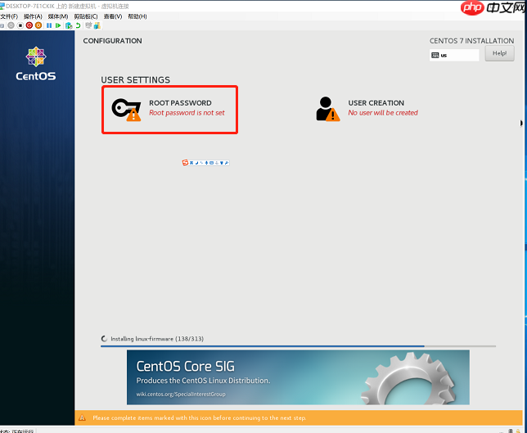Toggle Sogou punctuation mode icon
527x433 pixels.
click(x=201, y=163)
